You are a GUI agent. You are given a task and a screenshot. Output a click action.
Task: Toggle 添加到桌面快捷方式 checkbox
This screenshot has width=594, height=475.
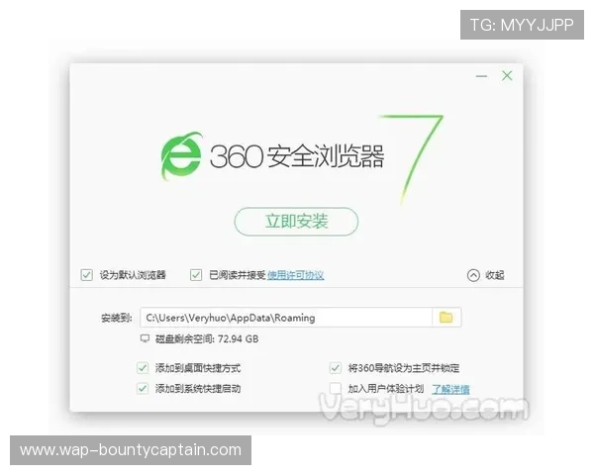(x=143, y=368)
